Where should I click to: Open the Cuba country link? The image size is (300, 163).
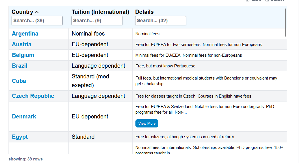(x=19, y=81)
